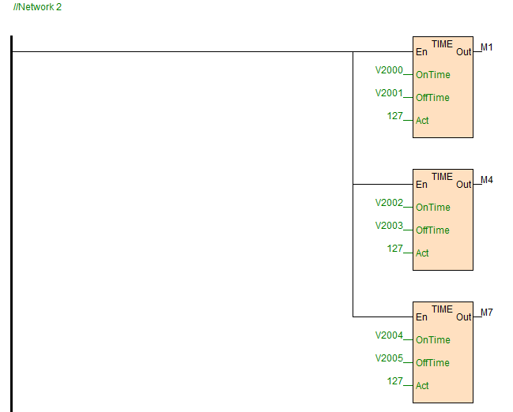Image resolution: width=513 pixels, height=412 pixels.
Task: Click the Act pin label in M7 block
Action: point(422,386)
